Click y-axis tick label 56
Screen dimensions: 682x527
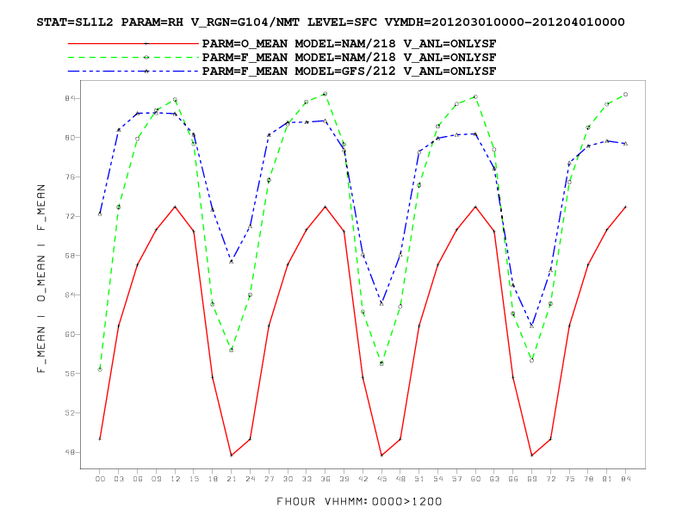[x=70, y=374]
